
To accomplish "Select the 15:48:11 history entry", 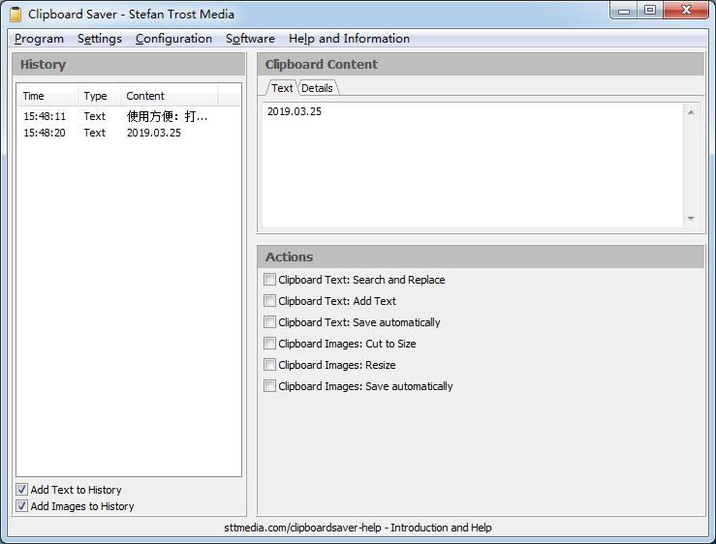I will (x=128, y=116).
